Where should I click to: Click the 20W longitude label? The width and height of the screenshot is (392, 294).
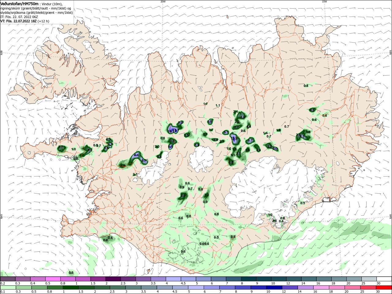click(x=163, y=1)
